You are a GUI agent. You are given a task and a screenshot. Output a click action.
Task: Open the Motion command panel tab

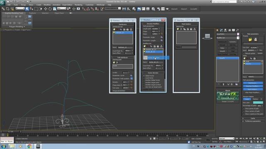(229, 30)
